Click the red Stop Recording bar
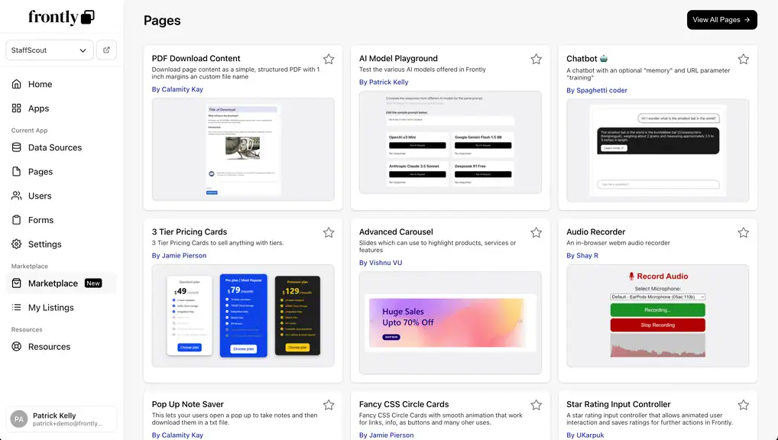The image size is (778, 440). click(x=657, y=325)
